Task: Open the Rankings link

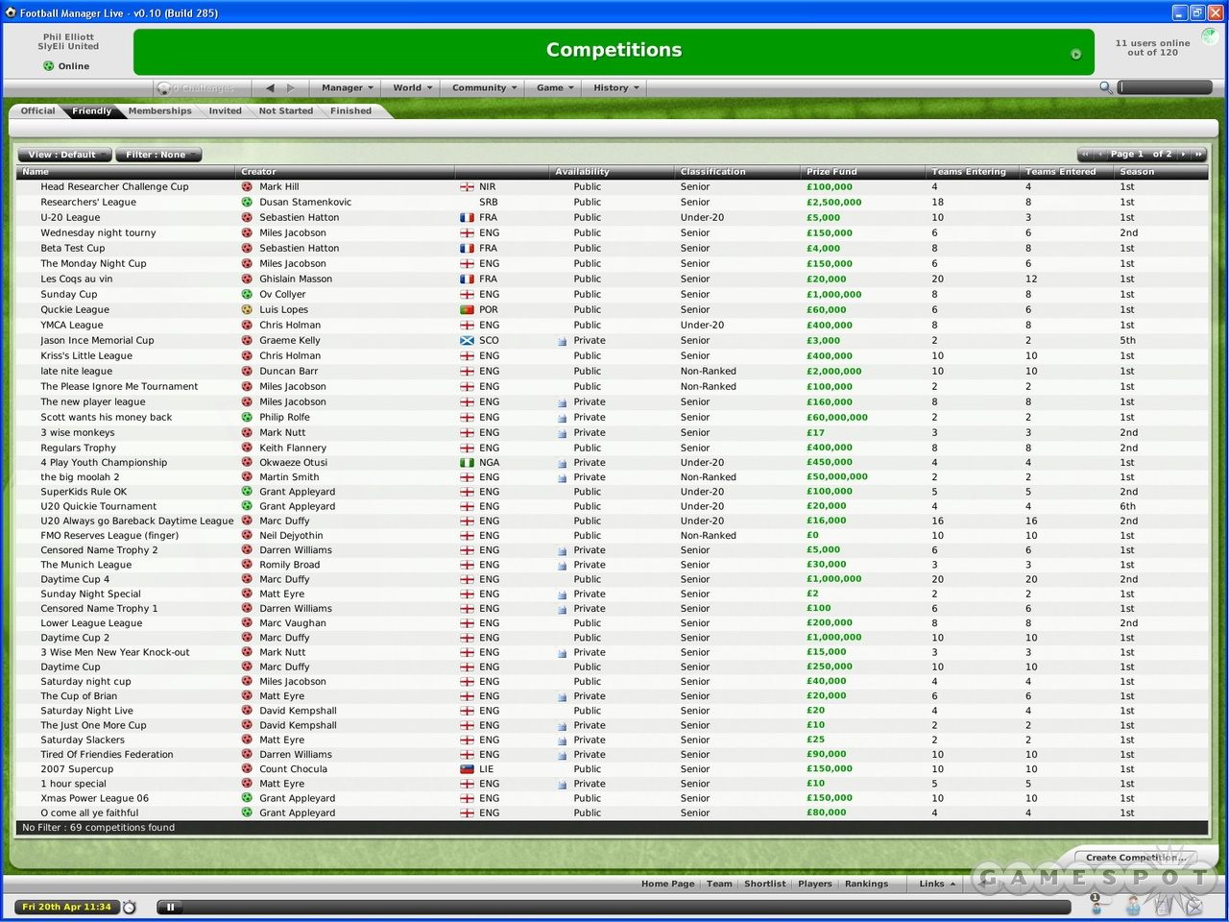Action: pyautogui.click(x=866, y=884)
